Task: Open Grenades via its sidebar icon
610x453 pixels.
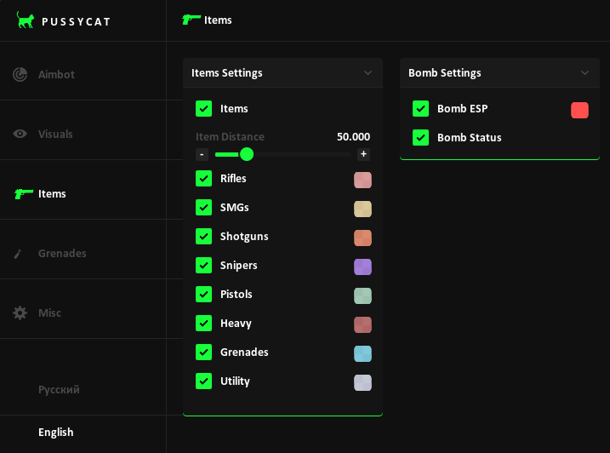Action: point(18,254)
